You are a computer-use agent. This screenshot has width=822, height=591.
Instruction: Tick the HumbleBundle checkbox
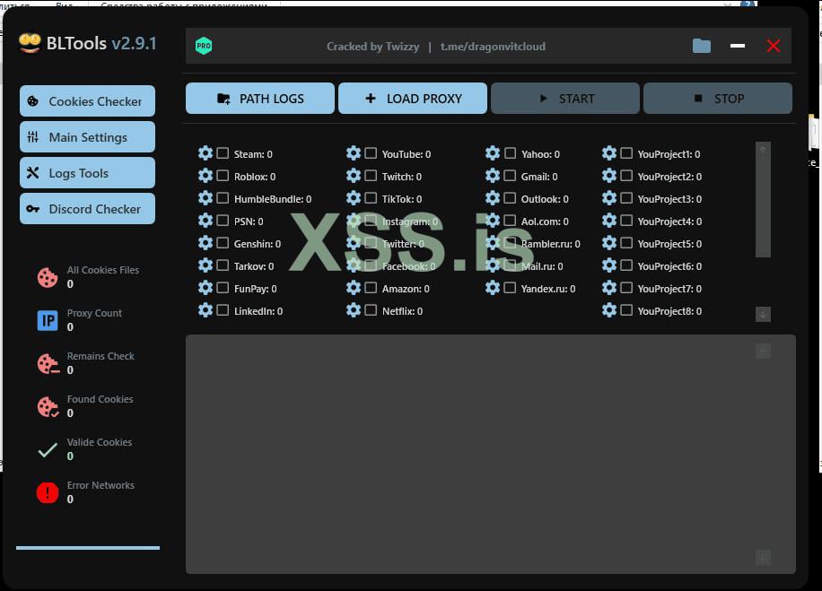coord(223,198)
